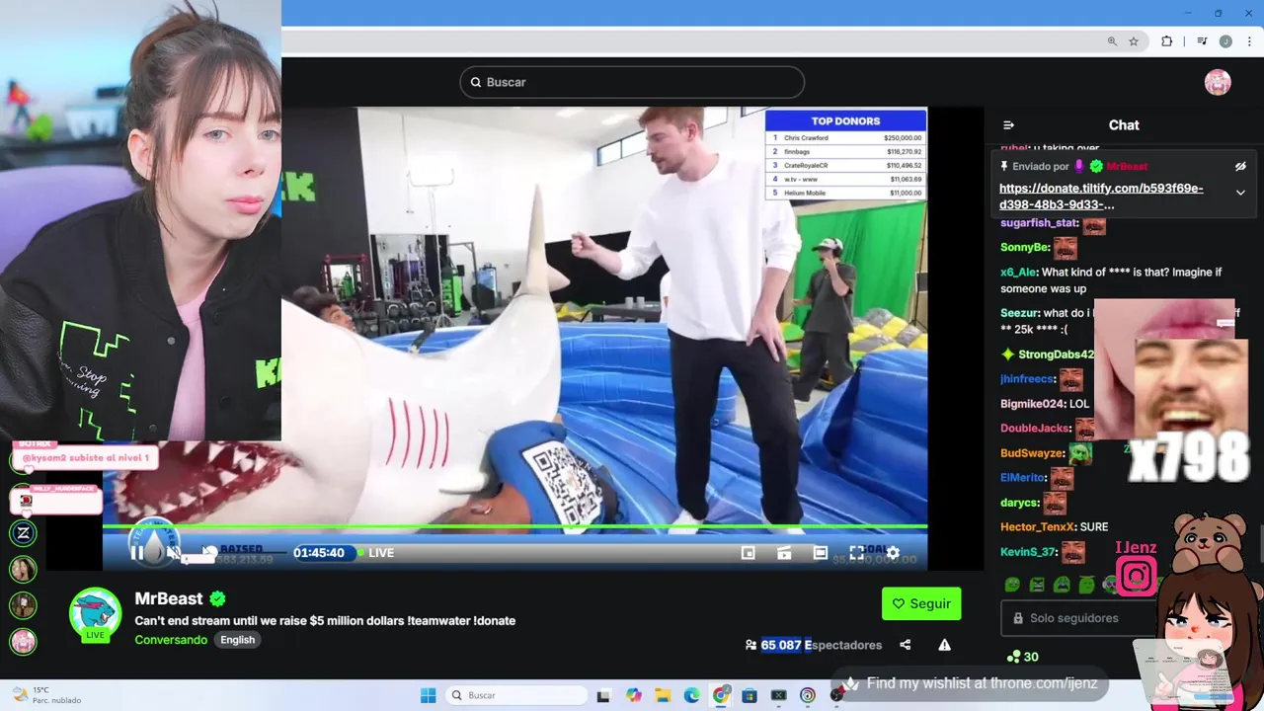Unmute the stream volume icon
The width and height of the screenshot is (1264, 711).
point(173,553)
